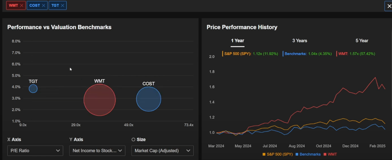Click the X Axis label

tap(14, 139)
